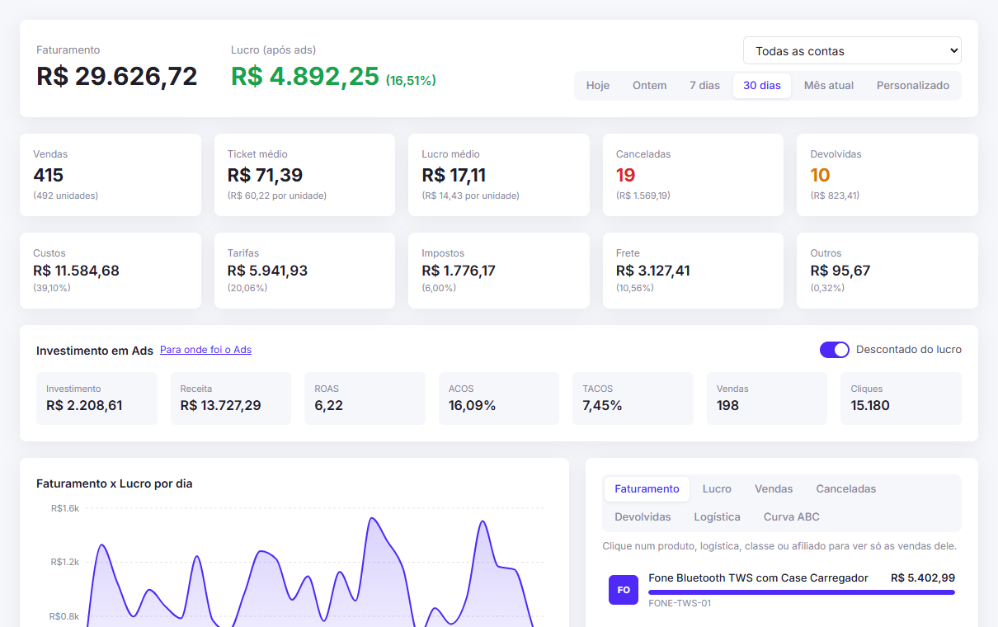This screenshot has width=998, height=627.
Task: Click the Vendas card showing 415
Action: tap(111, 175)
